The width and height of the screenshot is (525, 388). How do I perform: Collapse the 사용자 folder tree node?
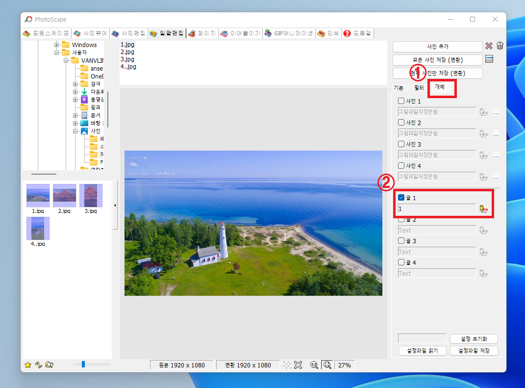coord(56,52)
